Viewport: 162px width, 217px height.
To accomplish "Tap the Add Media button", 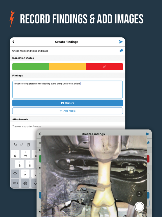I will point(67,111).
